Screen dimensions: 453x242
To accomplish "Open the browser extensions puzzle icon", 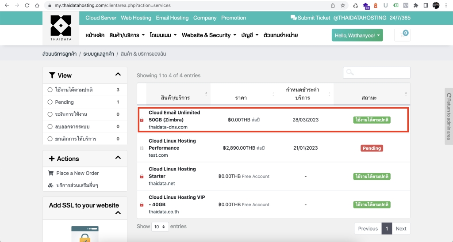I will click(416, 6).
